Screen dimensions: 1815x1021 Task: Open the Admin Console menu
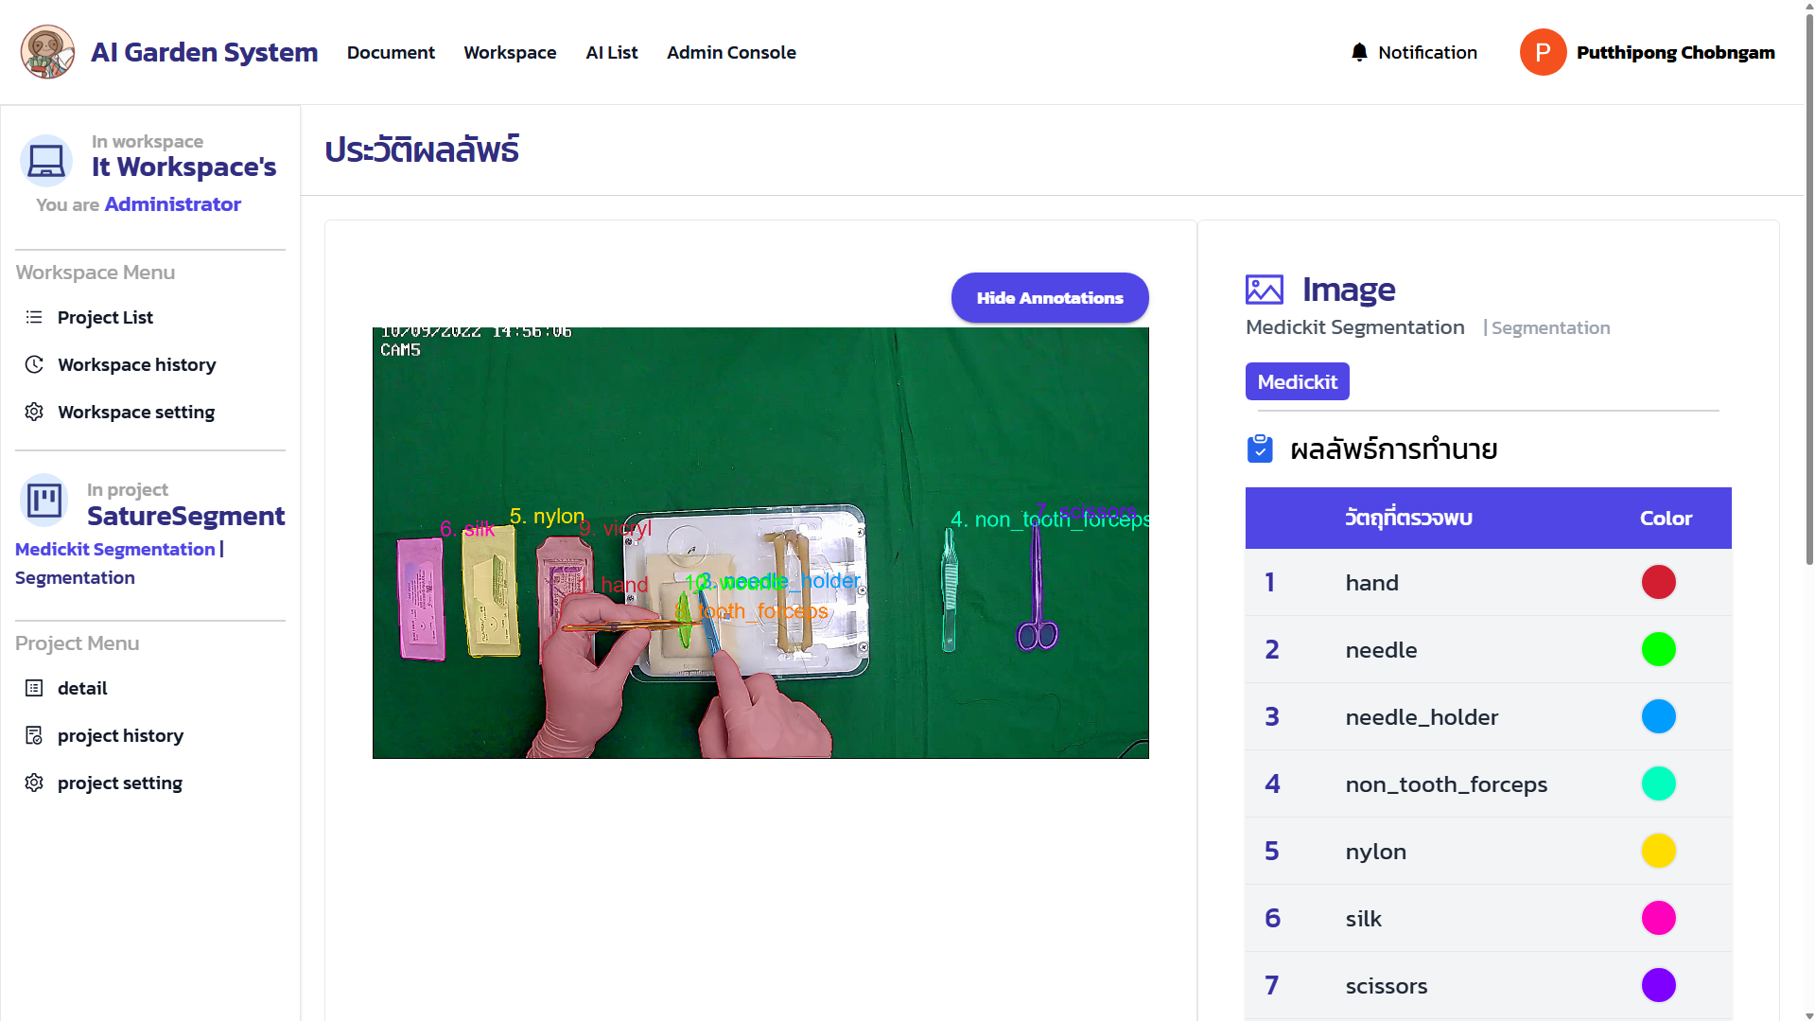point(730,52)
